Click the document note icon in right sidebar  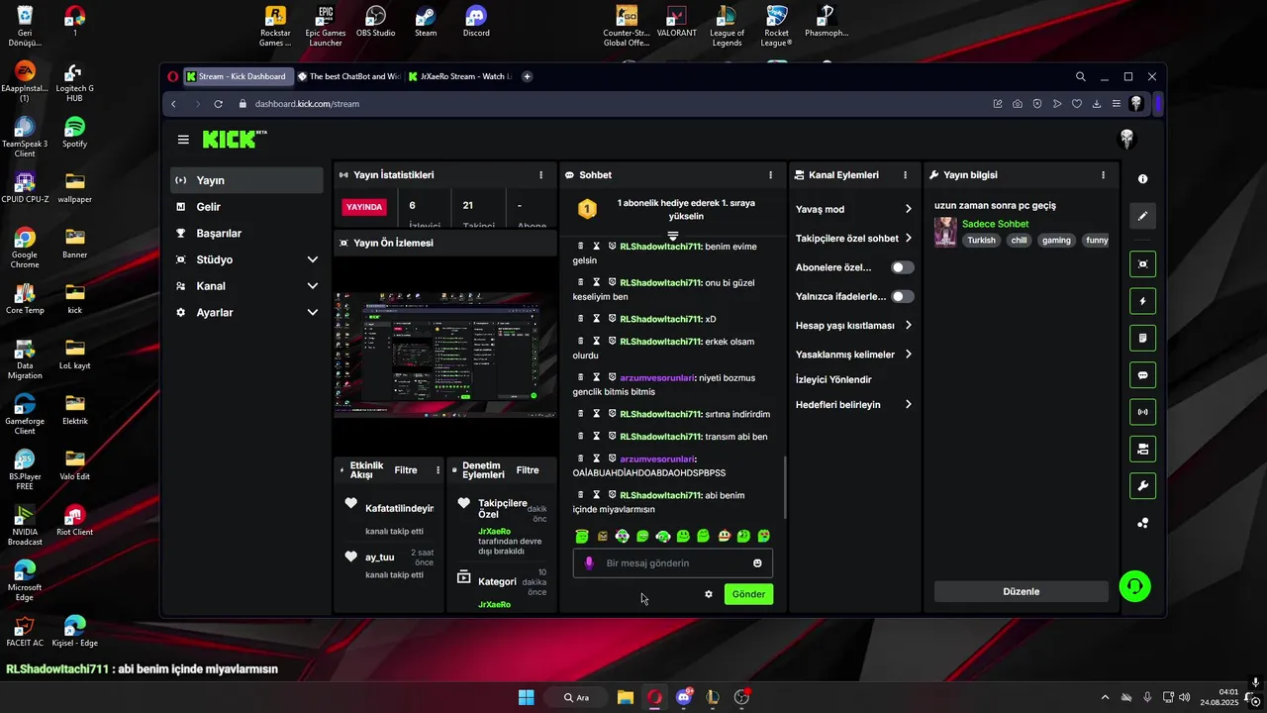click(x=1142, y=338)
